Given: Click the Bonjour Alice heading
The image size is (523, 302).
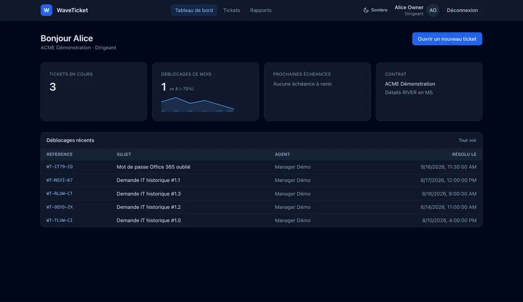Looking at the screenshot, I should (x=67, y=38).
